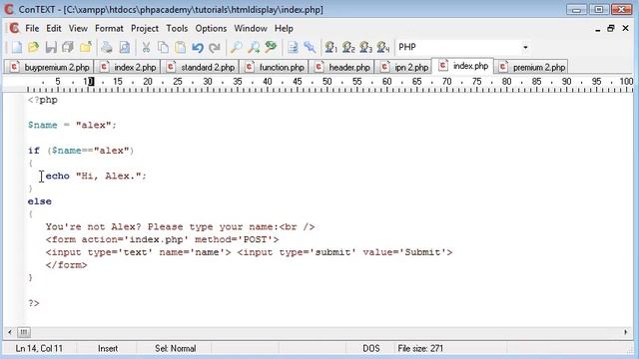Open the Format menu
639x359 pixels.
[x=109, y=29]
